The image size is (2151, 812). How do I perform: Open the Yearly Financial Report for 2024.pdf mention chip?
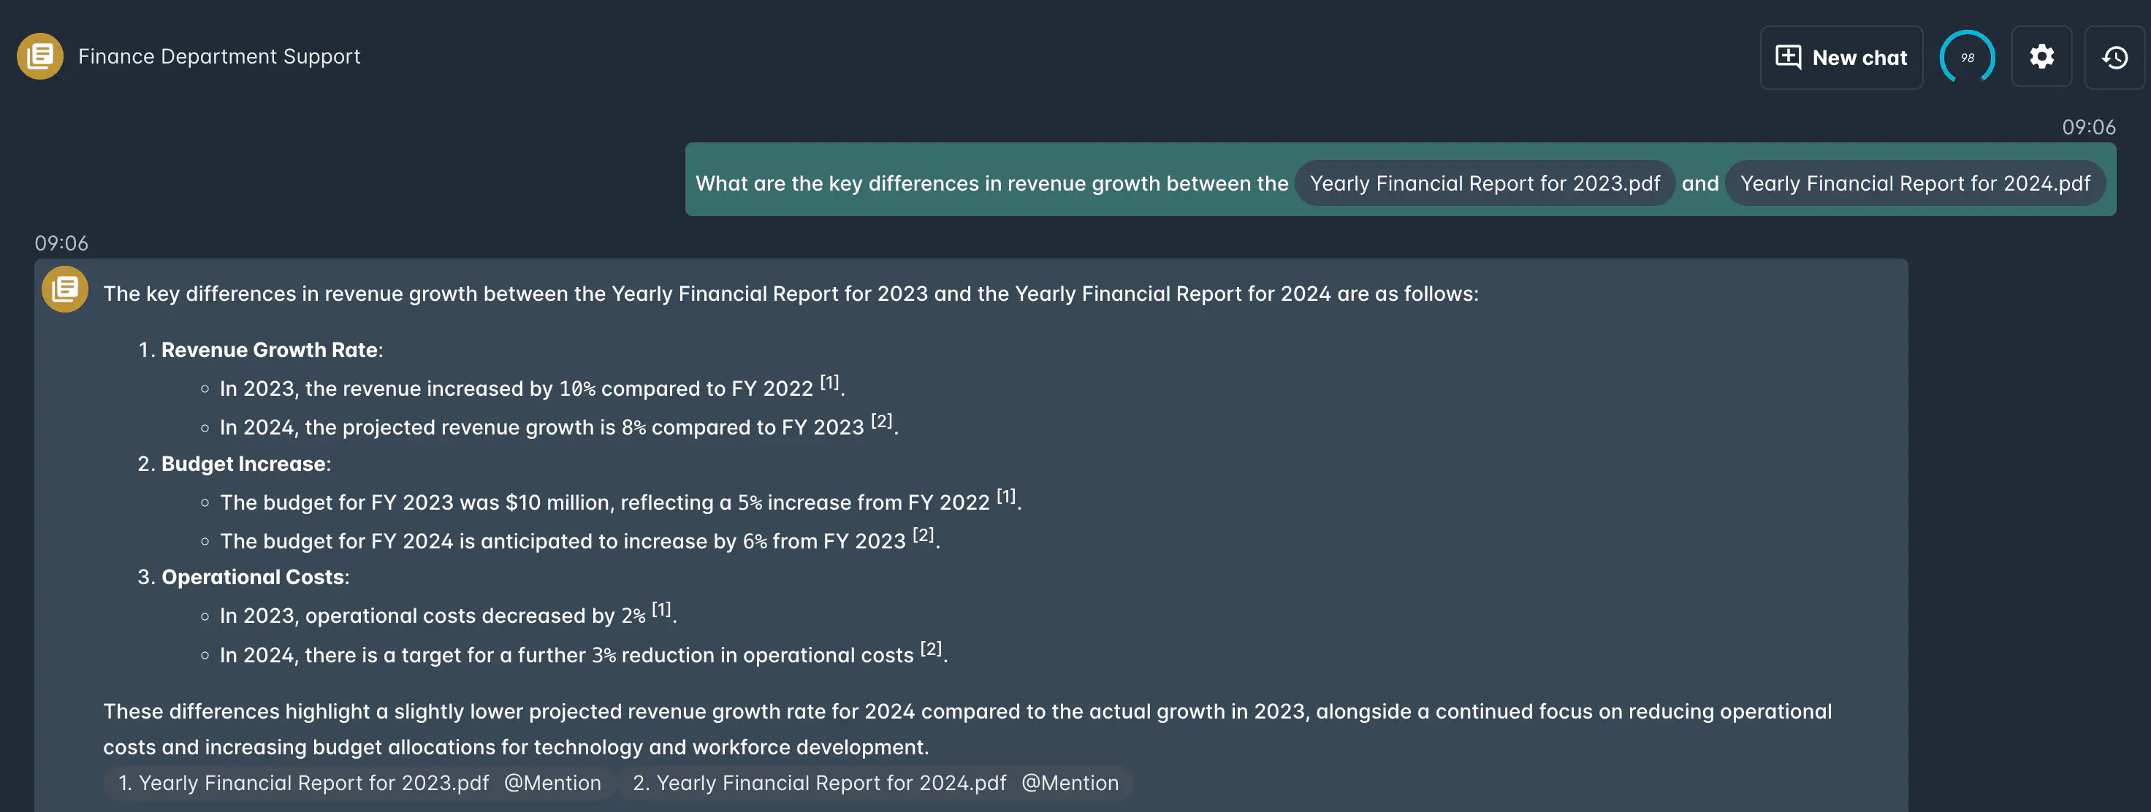click(1915, 183)
